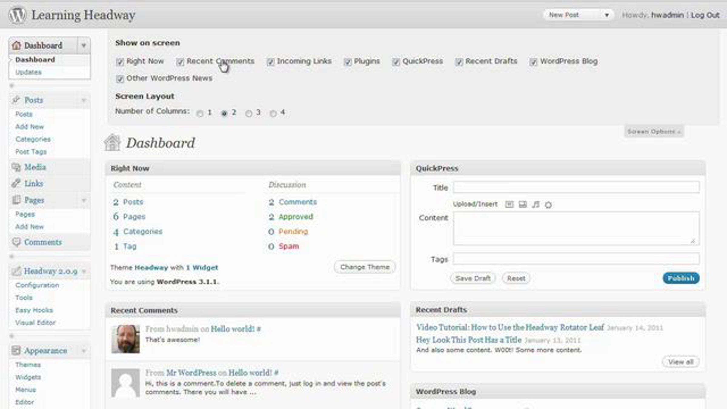The image size is (727, 409).
Task: Close the Screen Options tab
Action: click(x=654, y=131)
